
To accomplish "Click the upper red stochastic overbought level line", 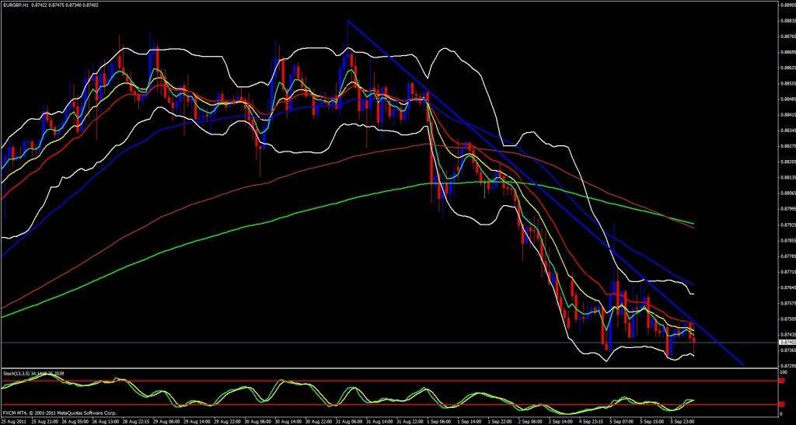I will [389, 381].
